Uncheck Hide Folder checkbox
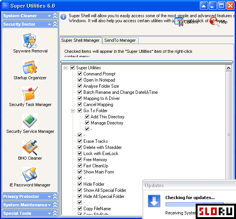Image resolution: width=236 pixels, height=219 pixels. (80, 184)
